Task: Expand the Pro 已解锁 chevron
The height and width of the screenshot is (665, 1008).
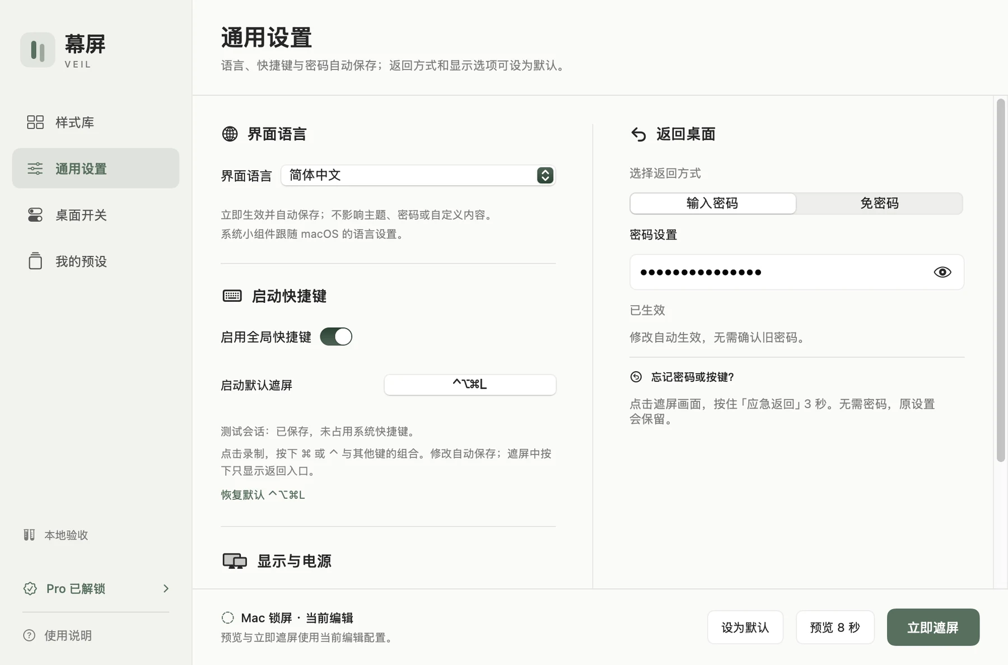Action: 166,588
